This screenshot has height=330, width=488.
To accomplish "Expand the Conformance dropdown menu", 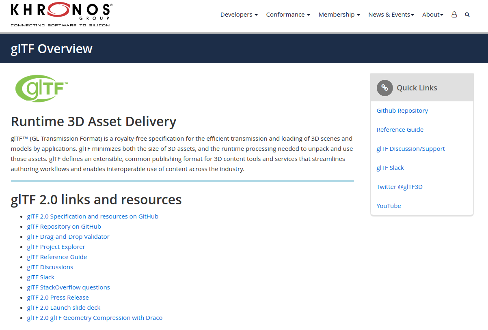I will tap(288, 15).
